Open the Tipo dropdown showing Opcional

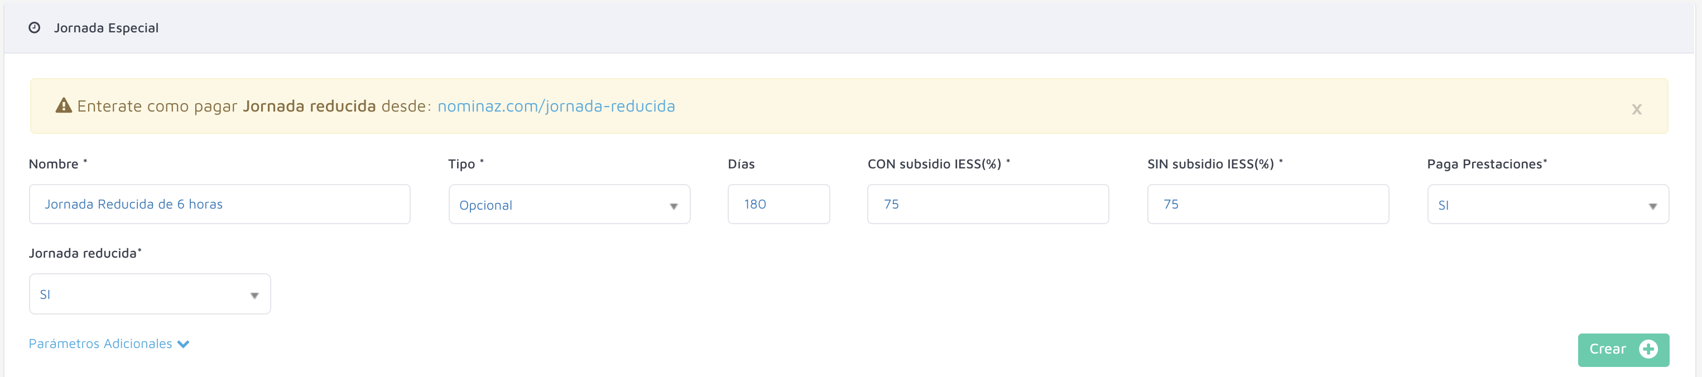click(x=569, y=205)
